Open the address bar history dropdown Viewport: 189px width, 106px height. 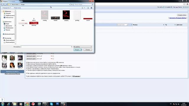point(70,5)
